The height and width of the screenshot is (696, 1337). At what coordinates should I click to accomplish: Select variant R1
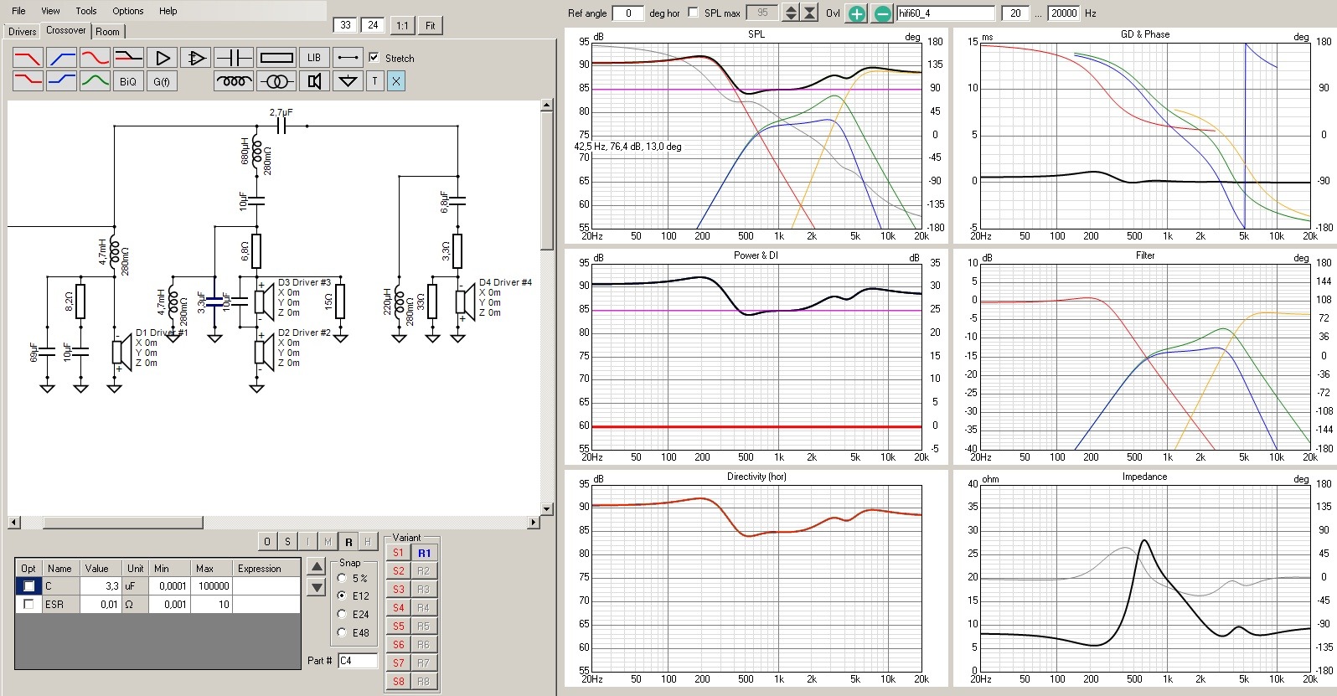pos(425,553)
